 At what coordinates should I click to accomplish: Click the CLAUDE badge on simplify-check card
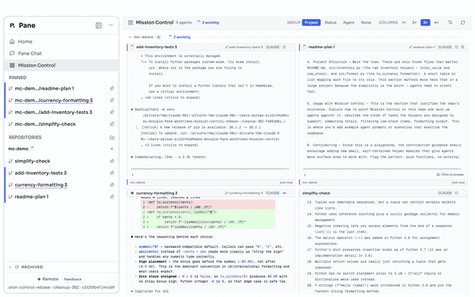click(x=445, y=193)
